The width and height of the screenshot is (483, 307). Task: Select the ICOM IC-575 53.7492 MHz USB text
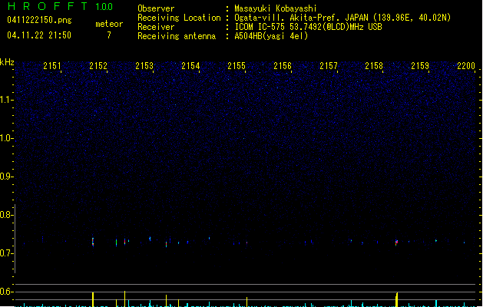[308, 27]
